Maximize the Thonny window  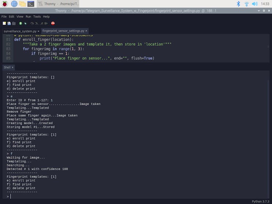tap(264, 11)
